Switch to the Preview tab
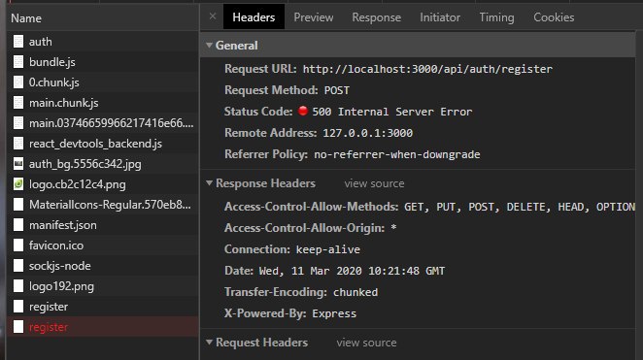The height and width of the screenshot is (360, 643). [x=314, y=17]
